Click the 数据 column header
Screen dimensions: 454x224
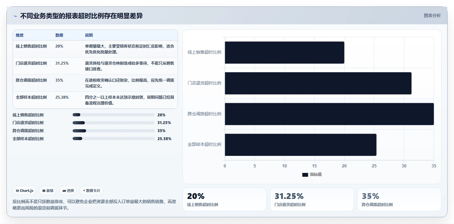tap(59, 35)
